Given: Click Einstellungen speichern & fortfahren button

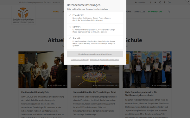Looking at the screenshot, I should [95, 54].
